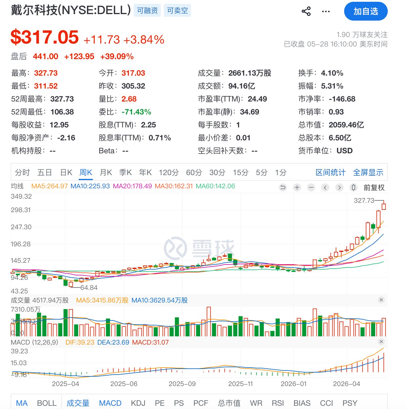Click the chart reset undo icon

pyautogui.click(x=283, y=187)
